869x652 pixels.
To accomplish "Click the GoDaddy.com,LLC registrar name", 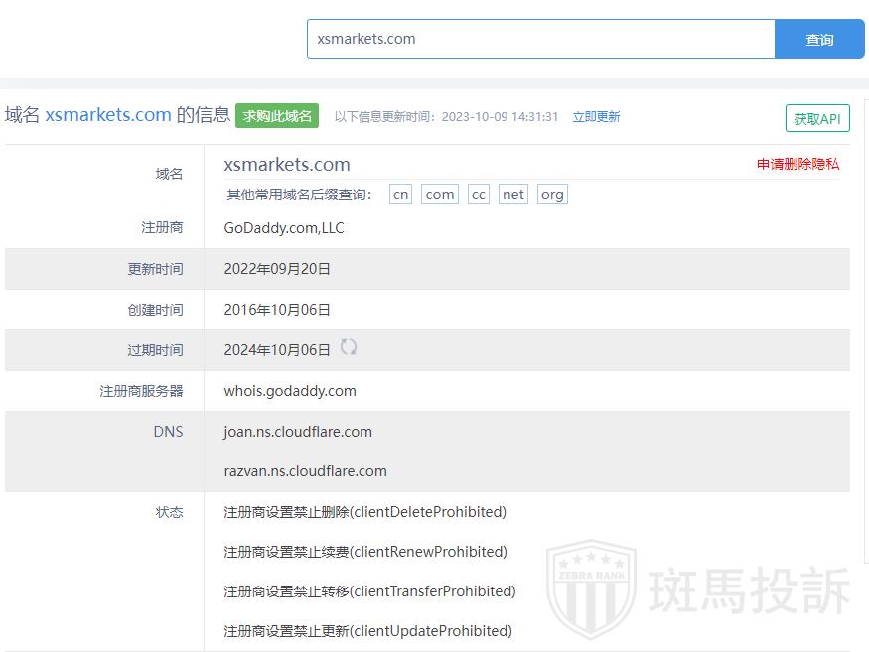I will click(x=284, y=228).
